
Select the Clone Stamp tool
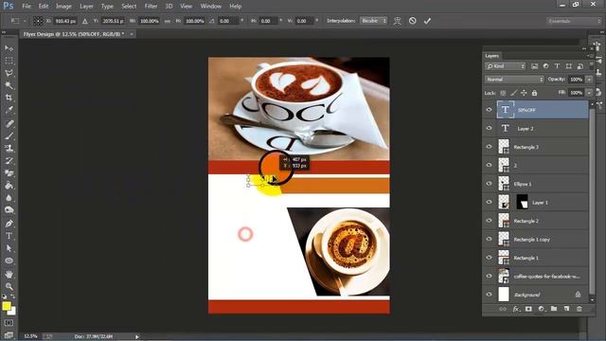click(x=9, y=149)
